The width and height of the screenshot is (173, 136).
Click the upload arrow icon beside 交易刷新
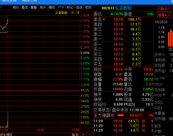click(73, 13)
